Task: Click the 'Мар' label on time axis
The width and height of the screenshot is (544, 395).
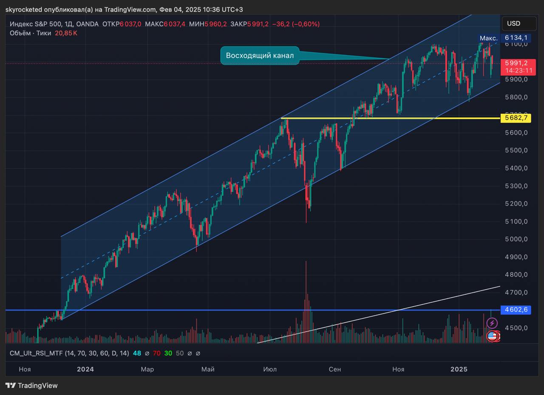Action: (x=147, y=369)
